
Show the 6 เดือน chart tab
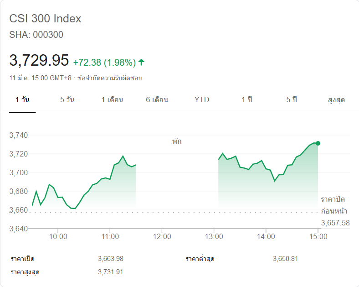tap(157, 99)
